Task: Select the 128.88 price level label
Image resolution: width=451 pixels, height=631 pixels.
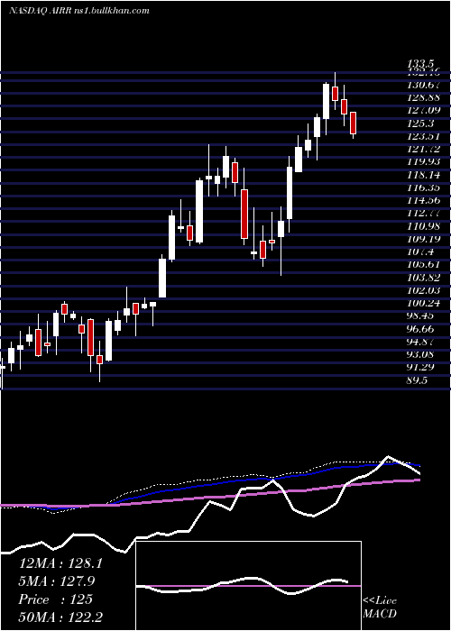Action: (x=424, y=97)
